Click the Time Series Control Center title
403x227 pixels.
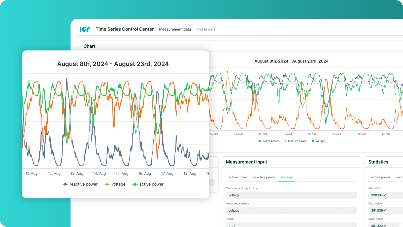[x=125, y=29]
